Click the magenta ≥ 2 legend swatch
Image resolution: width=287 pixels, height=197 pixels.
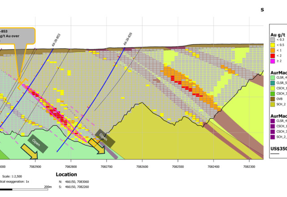(x=273, y=61)
